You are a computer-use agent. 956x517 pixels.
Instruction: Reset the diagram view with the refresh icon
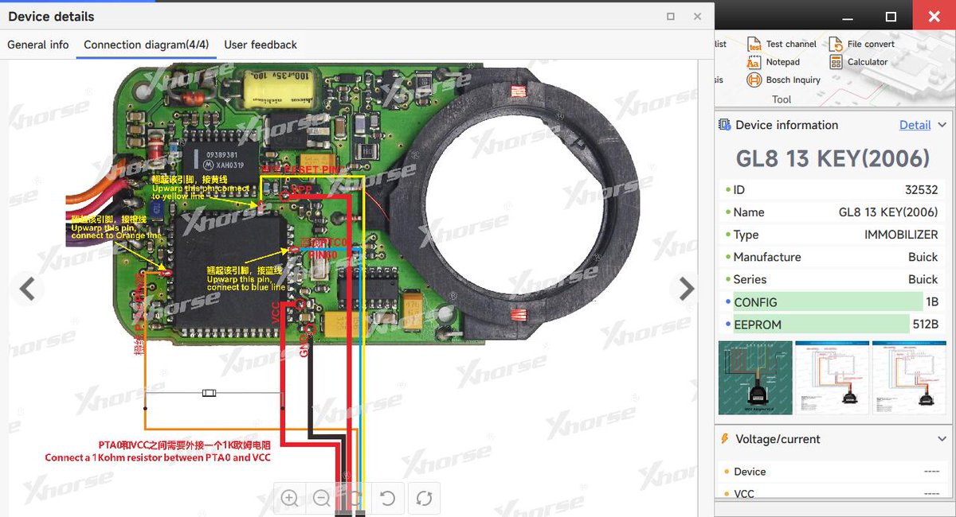click(x=424, y=499)
